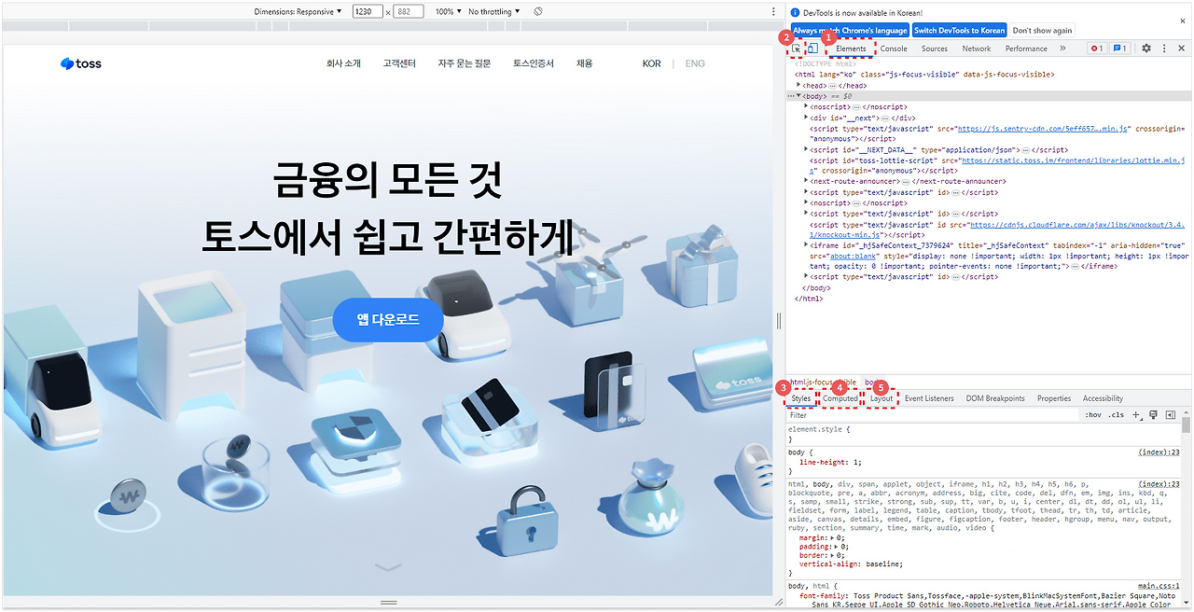
Task: Open the 100% zoom dropdown
Action: coord(448,11)
